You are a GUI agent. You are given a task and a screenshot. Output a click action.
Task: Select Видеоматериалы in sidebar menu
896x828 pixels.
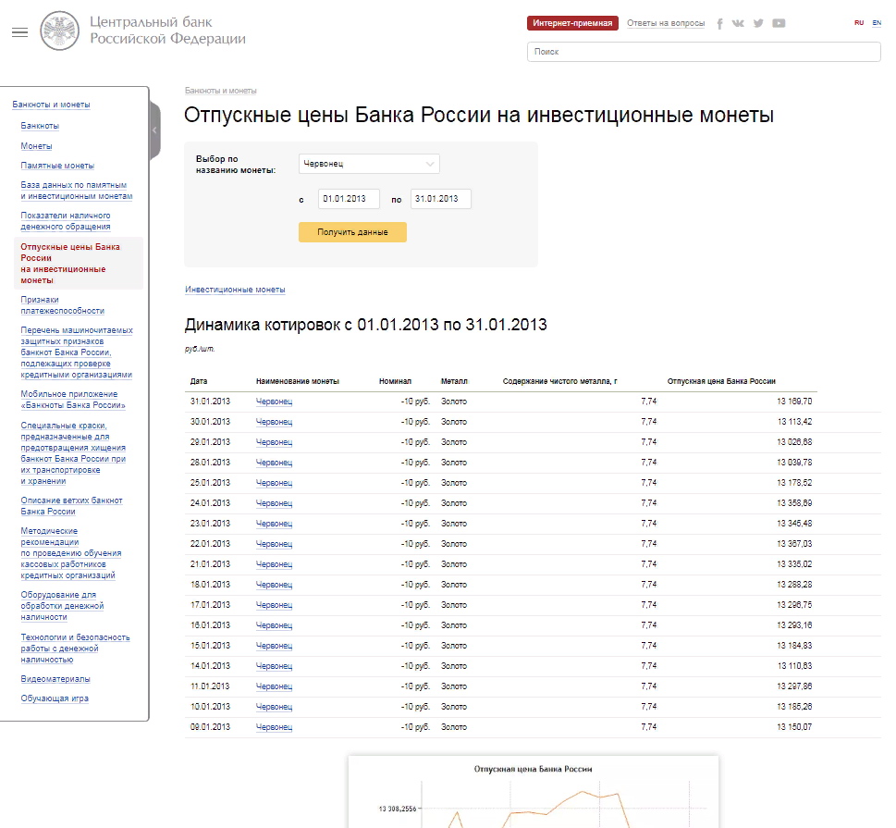click(x=55, y=678)
